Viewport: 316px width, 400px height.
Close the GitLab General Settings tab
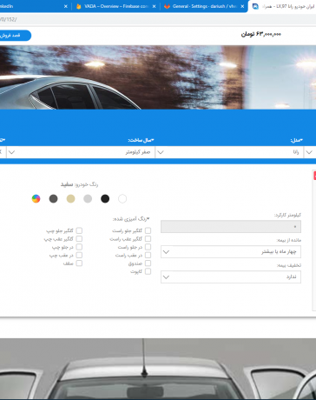(242, 6)
